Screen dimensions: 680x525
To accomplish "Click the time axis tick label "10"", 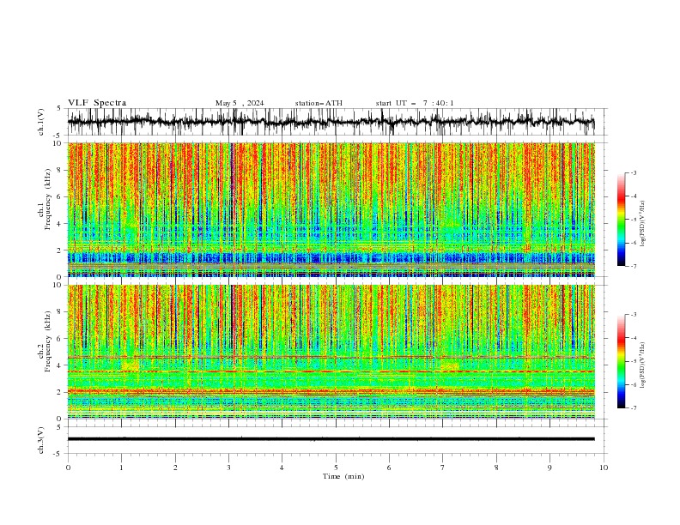I will (x=604, y=468).
